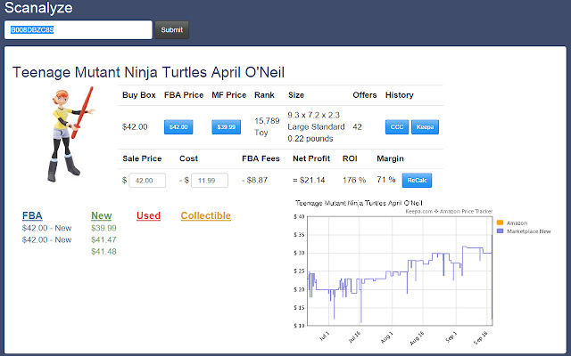Viewport: 571px width, 356px height.
Task: Click the Large Standard size text
Action: click(x=316, y=126)
